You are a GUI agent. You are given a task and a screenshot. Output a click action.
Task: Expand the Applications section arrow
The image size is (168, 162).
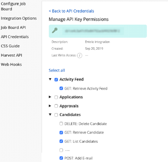[x=50, y=97]
